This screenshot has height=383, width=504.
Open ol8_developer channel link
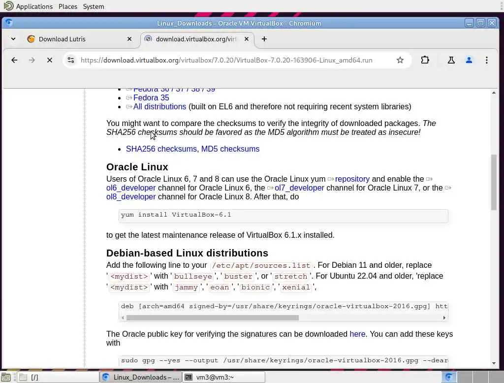(131, 197)
